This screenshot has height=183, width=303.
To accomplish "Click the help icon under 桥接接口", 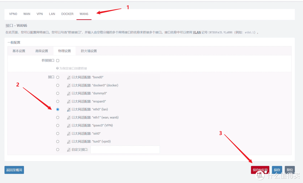I will pos(57,68).
